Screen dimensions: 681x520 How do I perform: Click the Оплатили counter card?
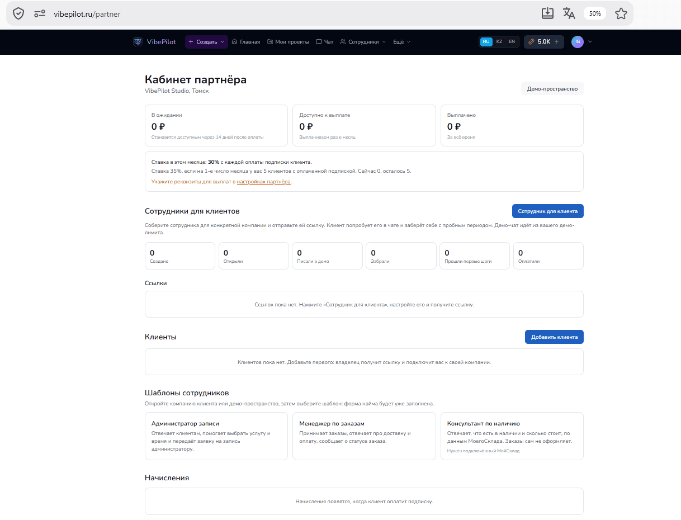(548, 256)
